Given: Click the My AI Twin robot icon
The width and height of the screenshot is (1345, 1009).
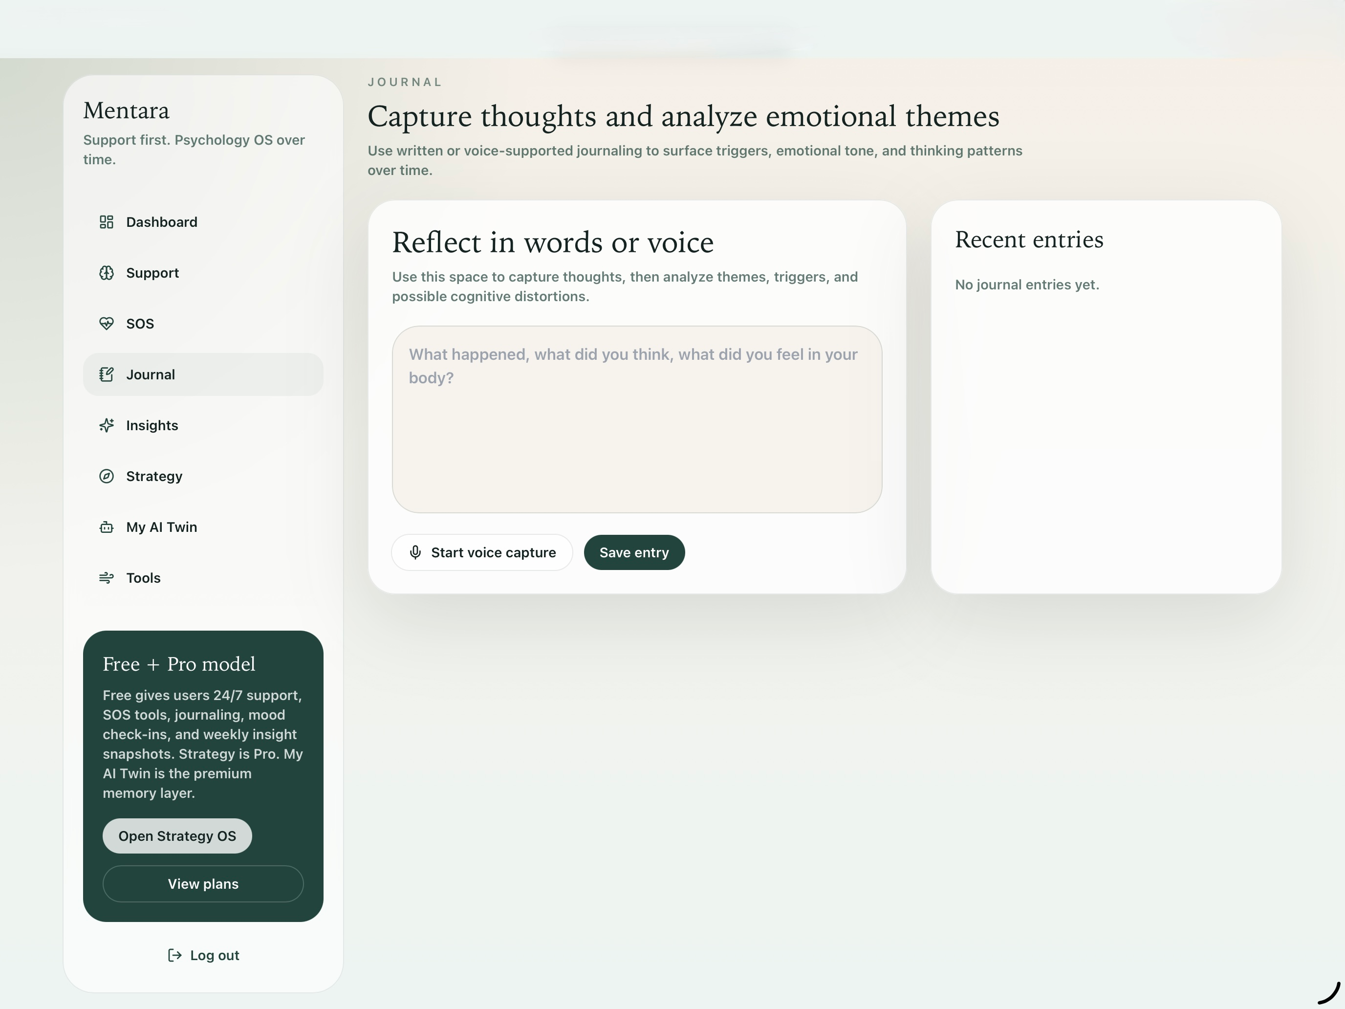Looking at the screenshot, I should (x=107, y=527).
